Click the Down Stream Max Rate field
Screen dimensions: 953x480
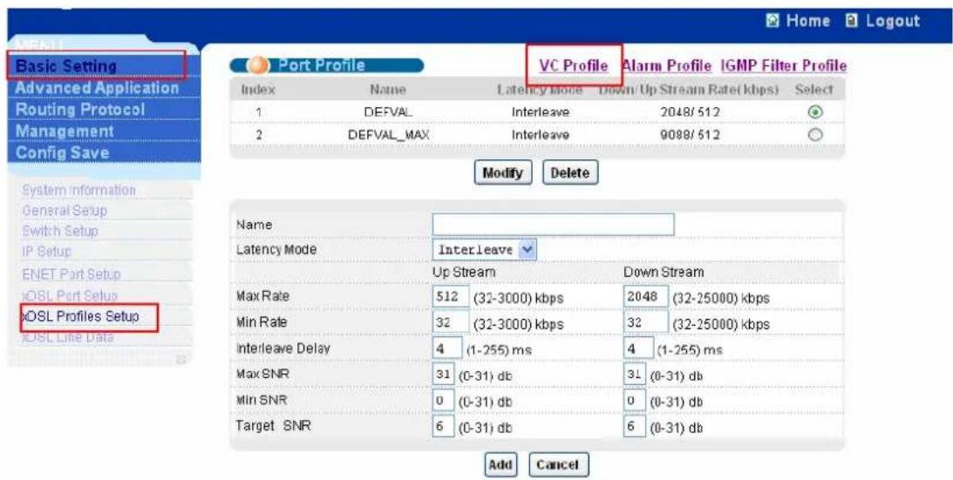point(645,297)
